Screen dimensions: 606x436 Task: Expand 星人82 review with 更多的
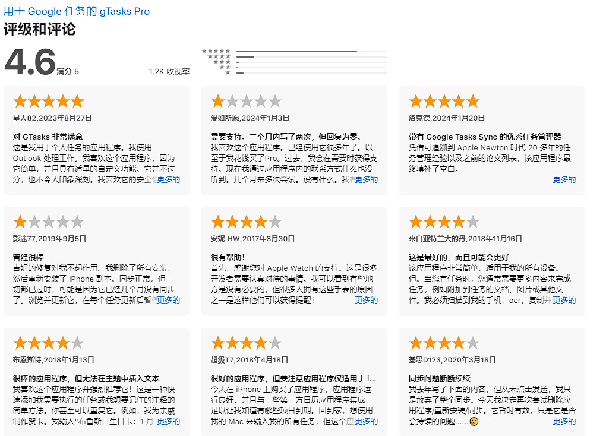pos(169,179)
